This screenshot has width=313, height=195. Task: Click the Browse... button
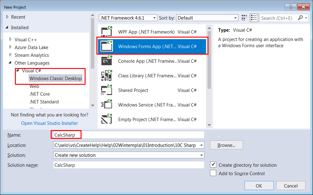click(x=227, y=145)
